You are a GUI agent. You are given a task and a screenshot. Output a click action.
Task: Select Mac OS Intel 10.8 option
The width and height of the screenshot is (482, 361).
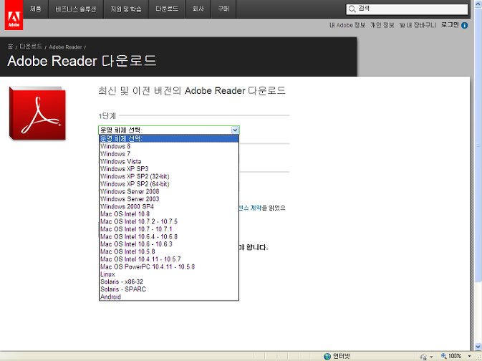(169, 214)
